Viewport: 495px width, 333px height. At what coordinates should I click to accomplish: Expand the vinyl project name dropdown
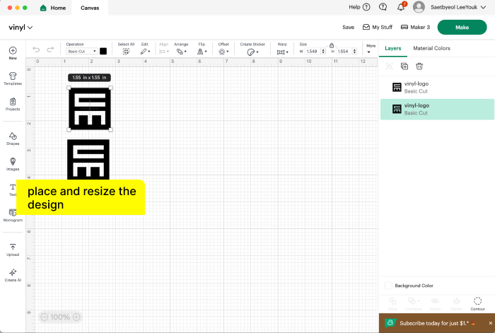point(21,27)
